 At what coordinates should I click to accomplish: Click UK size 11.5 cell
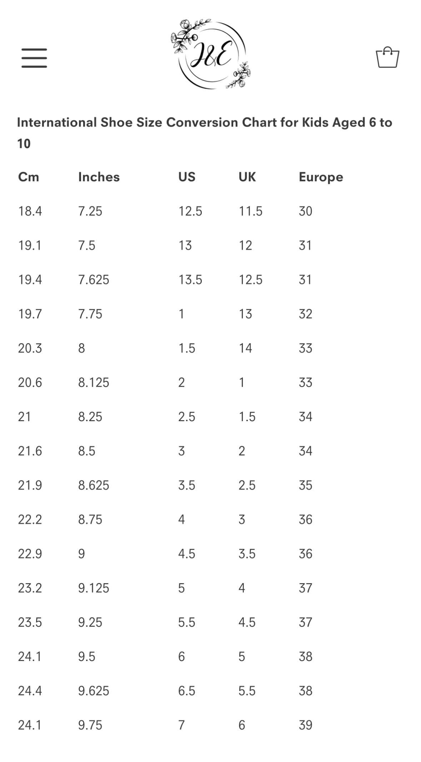click(x=250, y=211)
